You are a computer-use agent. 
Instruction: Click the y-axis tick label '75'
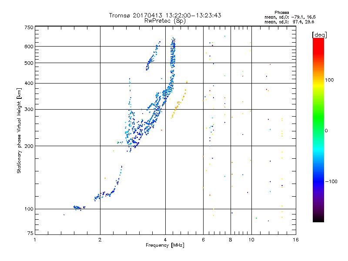point(30,233)
